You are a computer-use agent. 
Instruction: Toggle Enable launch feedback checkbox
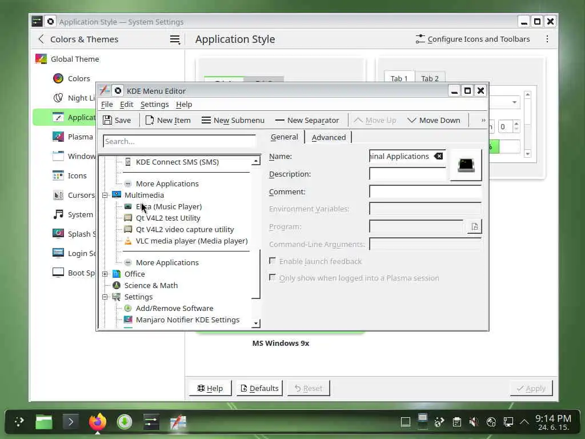[273, 261]
